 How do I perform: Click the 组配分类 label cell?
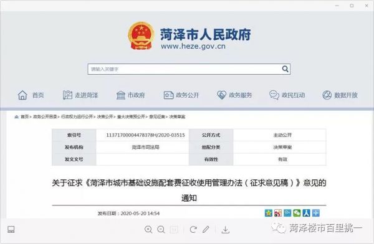click(x=211, y=148)
